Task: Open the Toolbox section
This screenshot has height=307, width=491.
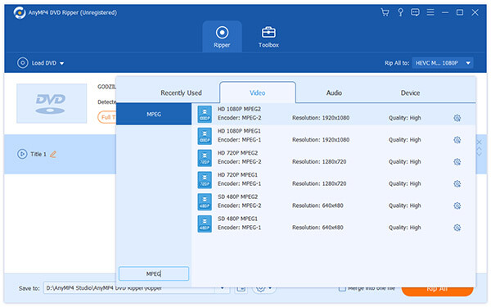Action: tap(268, 38)
